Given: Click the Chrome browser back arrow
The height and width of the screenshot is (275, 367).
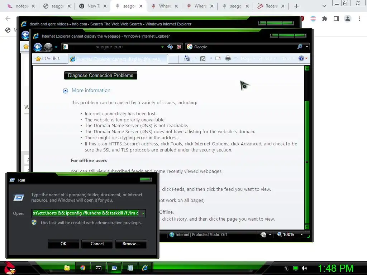Looking at the screenshot, I should pyautogui.click(x=8, y=19).
